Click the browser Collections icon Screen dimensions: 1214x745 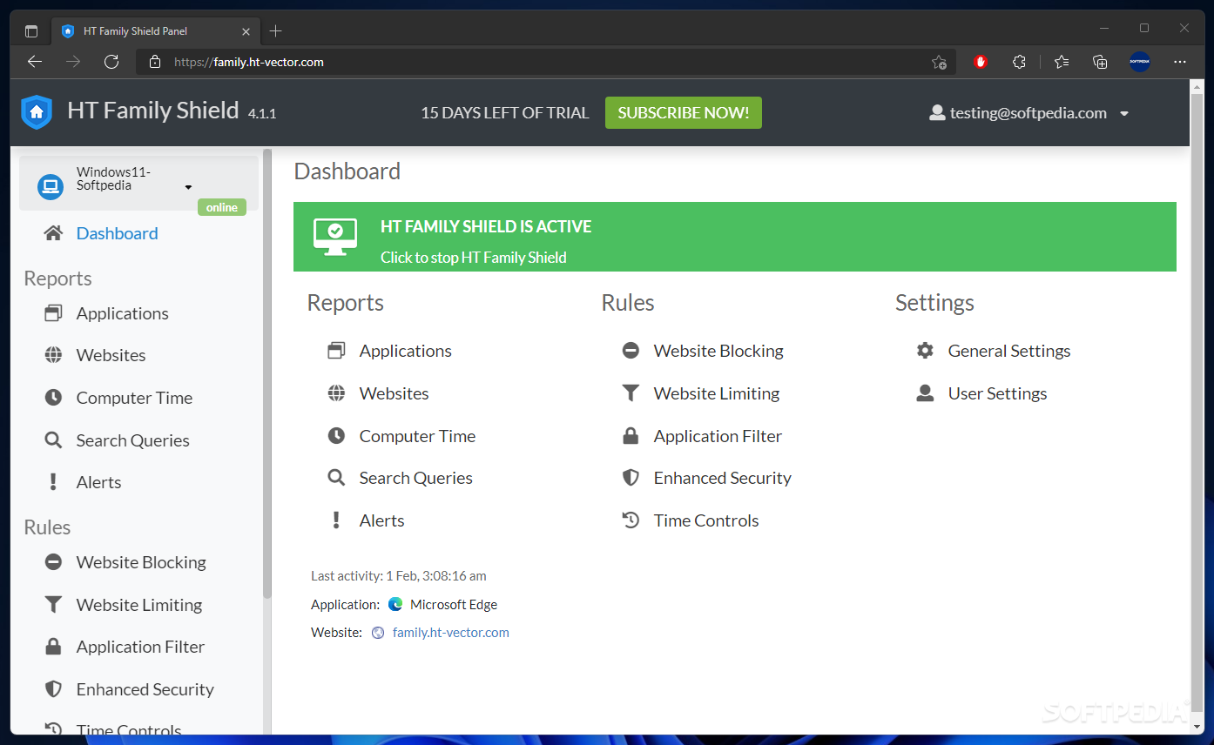1100,62
